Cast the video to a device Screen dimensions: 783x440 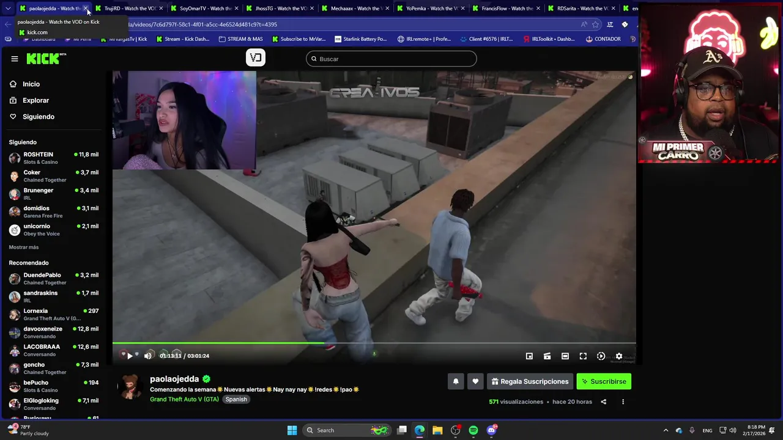[547, 356]
